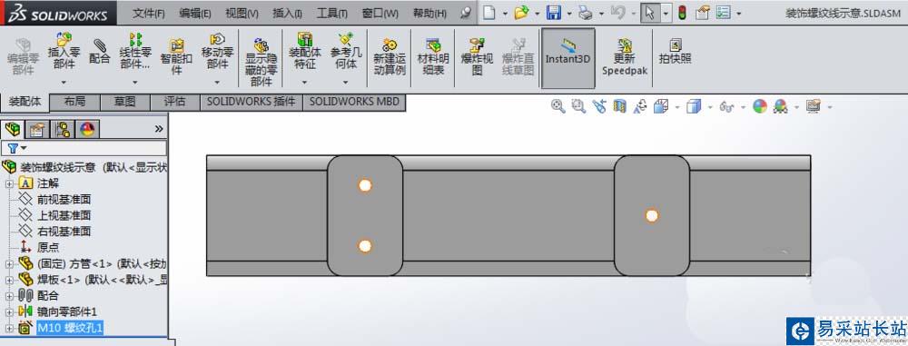Viewport: 908px width, 346px height.
Task: Expand the panel tabs with » chevron
Action: coord(159,129)
